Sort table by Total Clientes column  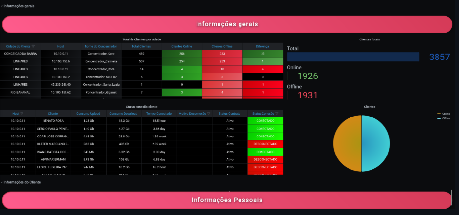coord(141,46)
